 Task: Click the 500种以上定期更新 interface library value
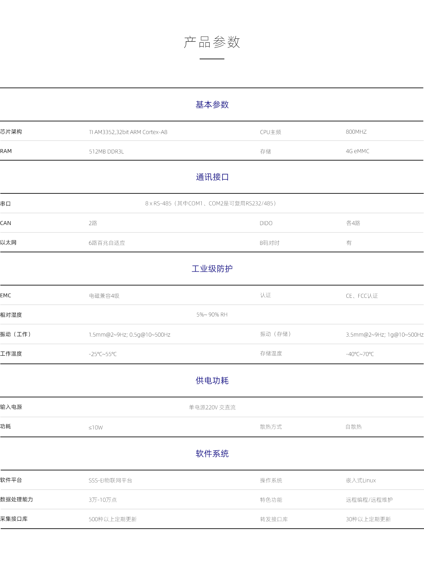[x=113, y=519]
